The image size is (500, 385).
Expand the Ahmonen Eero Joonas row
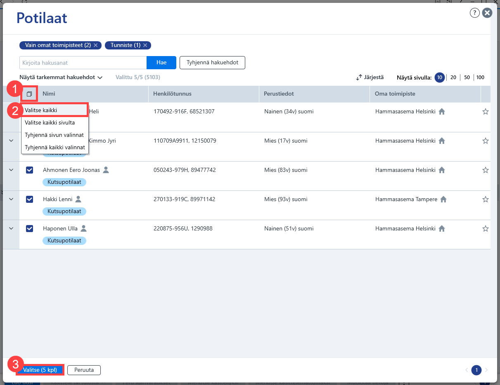click(x=11, y=170)
